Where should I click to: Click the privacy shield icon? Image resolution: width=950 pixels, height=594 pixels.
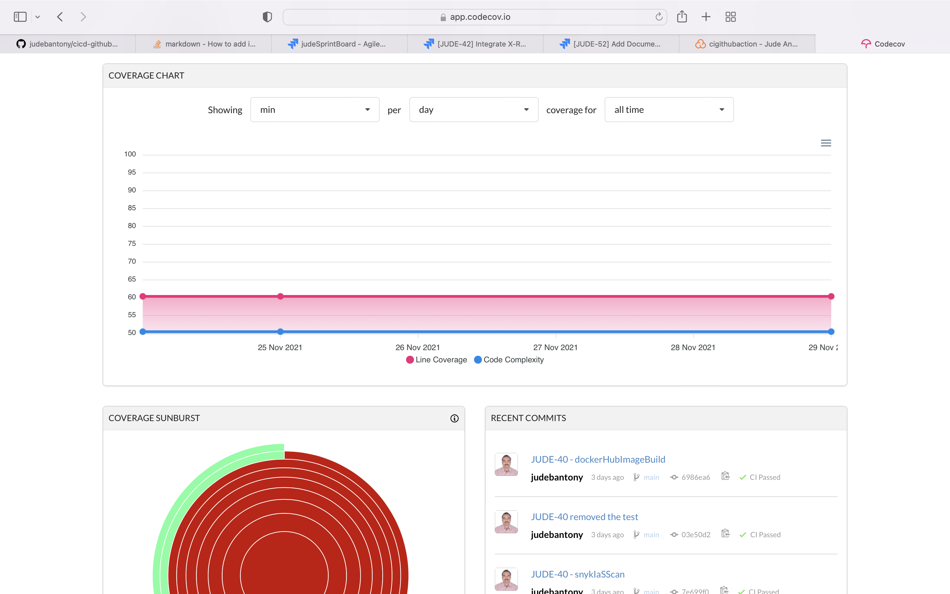pyautogui.click(x=267, y=17)
